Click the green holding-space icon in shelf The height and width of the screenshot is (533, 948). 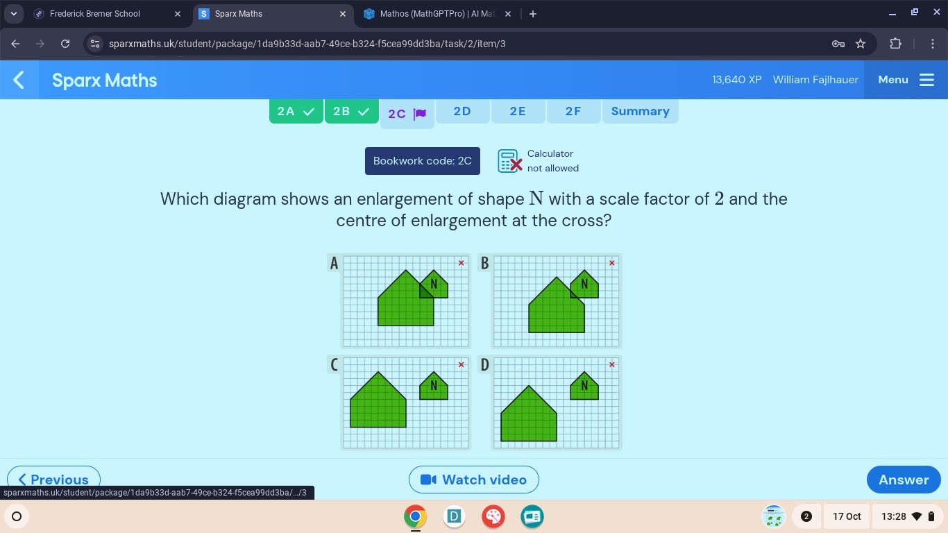774,516
